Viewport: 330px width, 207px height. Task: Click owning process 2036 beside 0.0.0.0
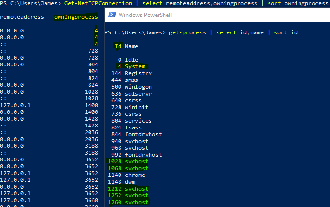pyautogui.click(x=91, y=139)
